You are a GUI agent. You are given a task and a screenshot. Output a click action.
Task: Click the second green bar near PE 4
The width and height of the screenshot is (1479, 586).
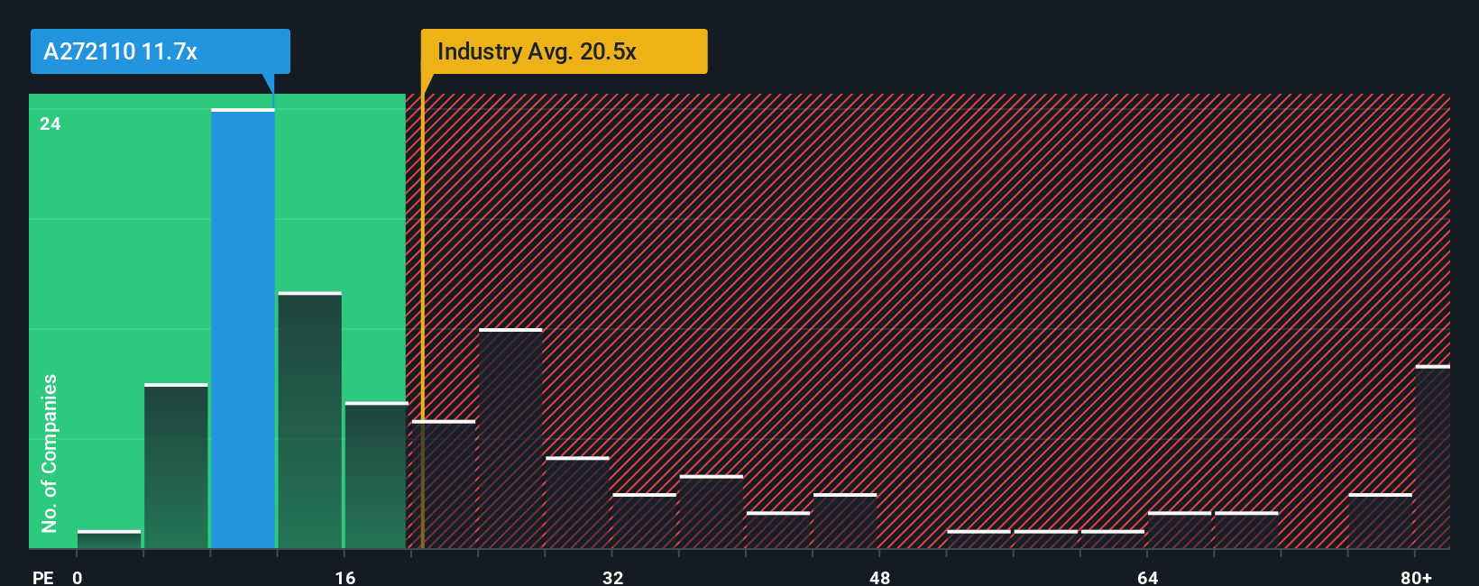[176, 466]
